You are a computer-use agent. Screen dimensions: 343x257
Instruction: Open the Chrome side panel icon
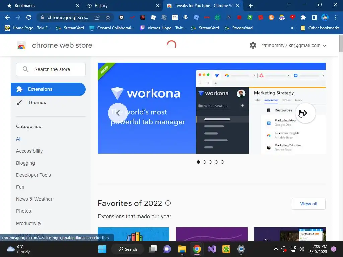(314, 17)
